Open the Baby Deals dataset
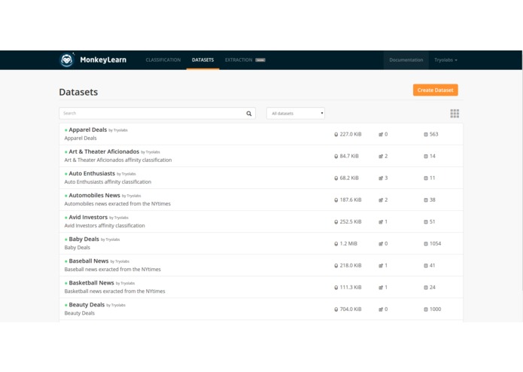 point(84,239)
